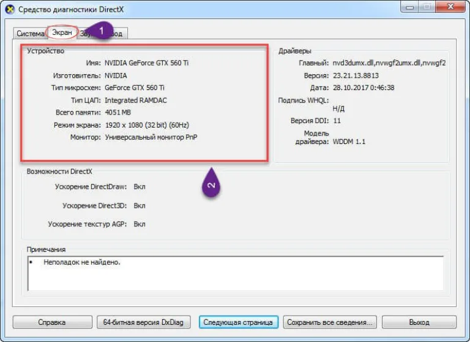
Task: Launch 64-битная версия DxDiag
Action: click(144, 322)
